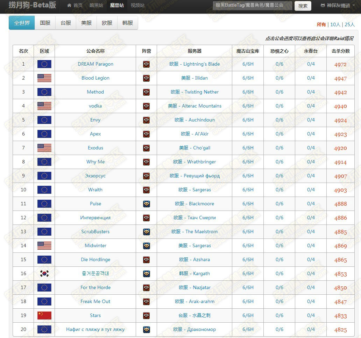Open the Method guild link
Viewport: 361px width, 338px height.
pos(95,92)
